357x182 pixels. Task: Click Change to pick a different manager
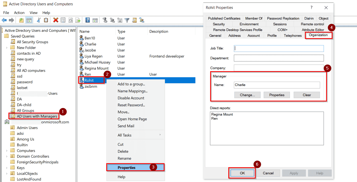click(247, 95)
